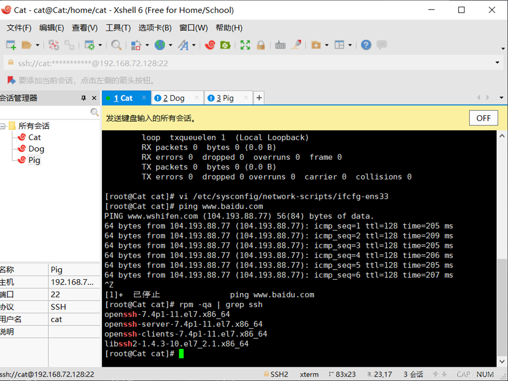Close the 2 Dog tab
The image size is (508, 381).
click(x=197, y=98)
